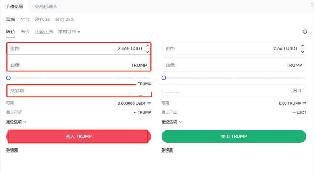Expand 高级选项 under the sell form

tap(172, 122)
